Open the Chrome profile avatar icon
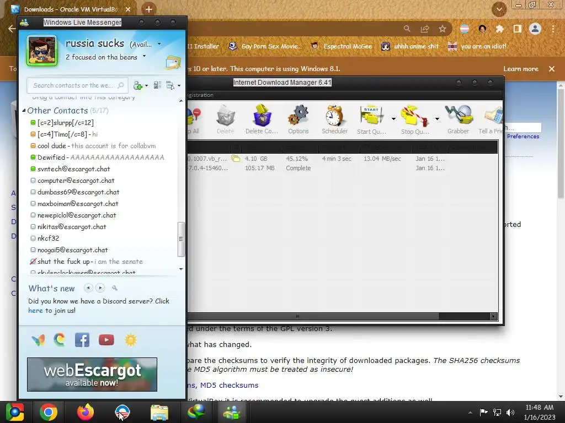This screenshot has height=423, width=565. point(535,29)
